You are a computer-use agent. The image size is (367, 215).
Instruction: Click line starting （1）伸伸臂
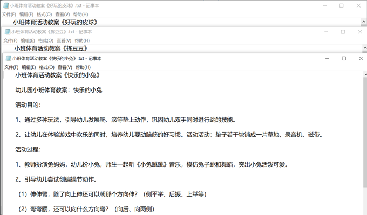point(112,194)
